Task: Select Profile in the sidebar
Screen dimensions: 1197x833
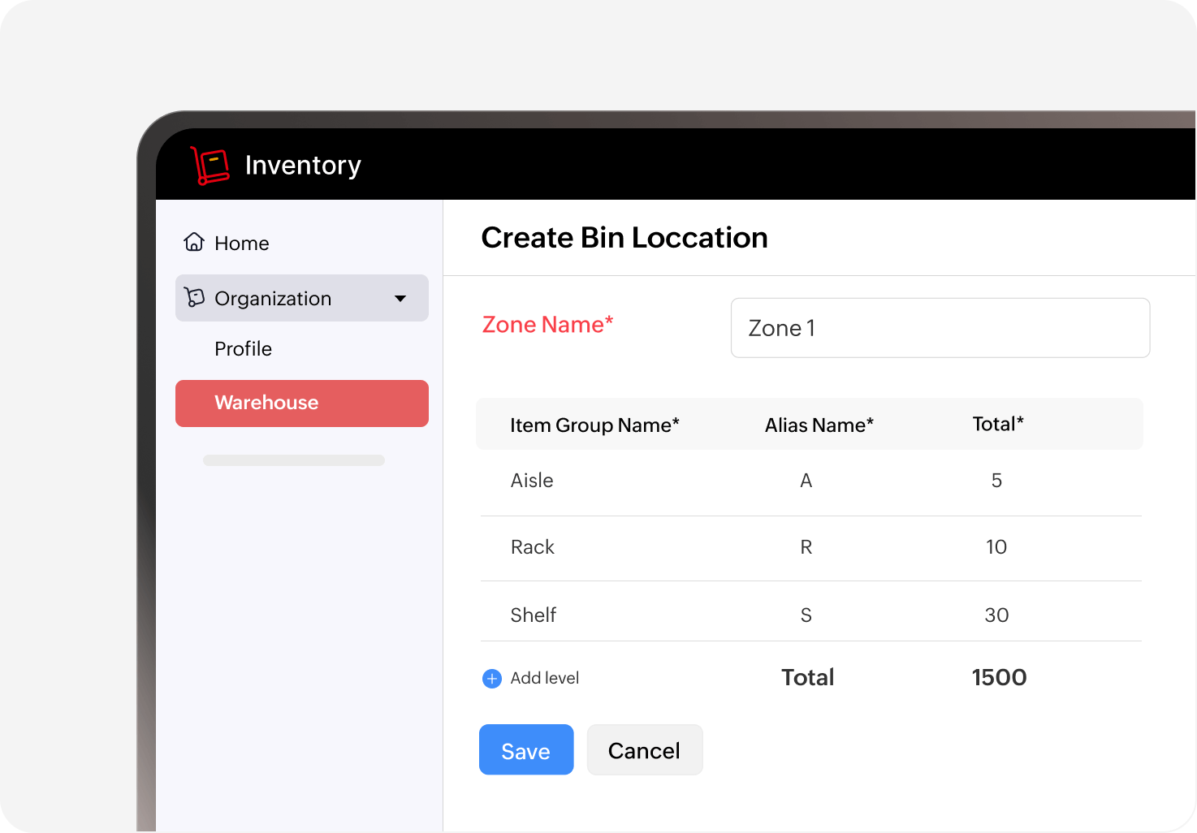Action: [x=243, y=349]
